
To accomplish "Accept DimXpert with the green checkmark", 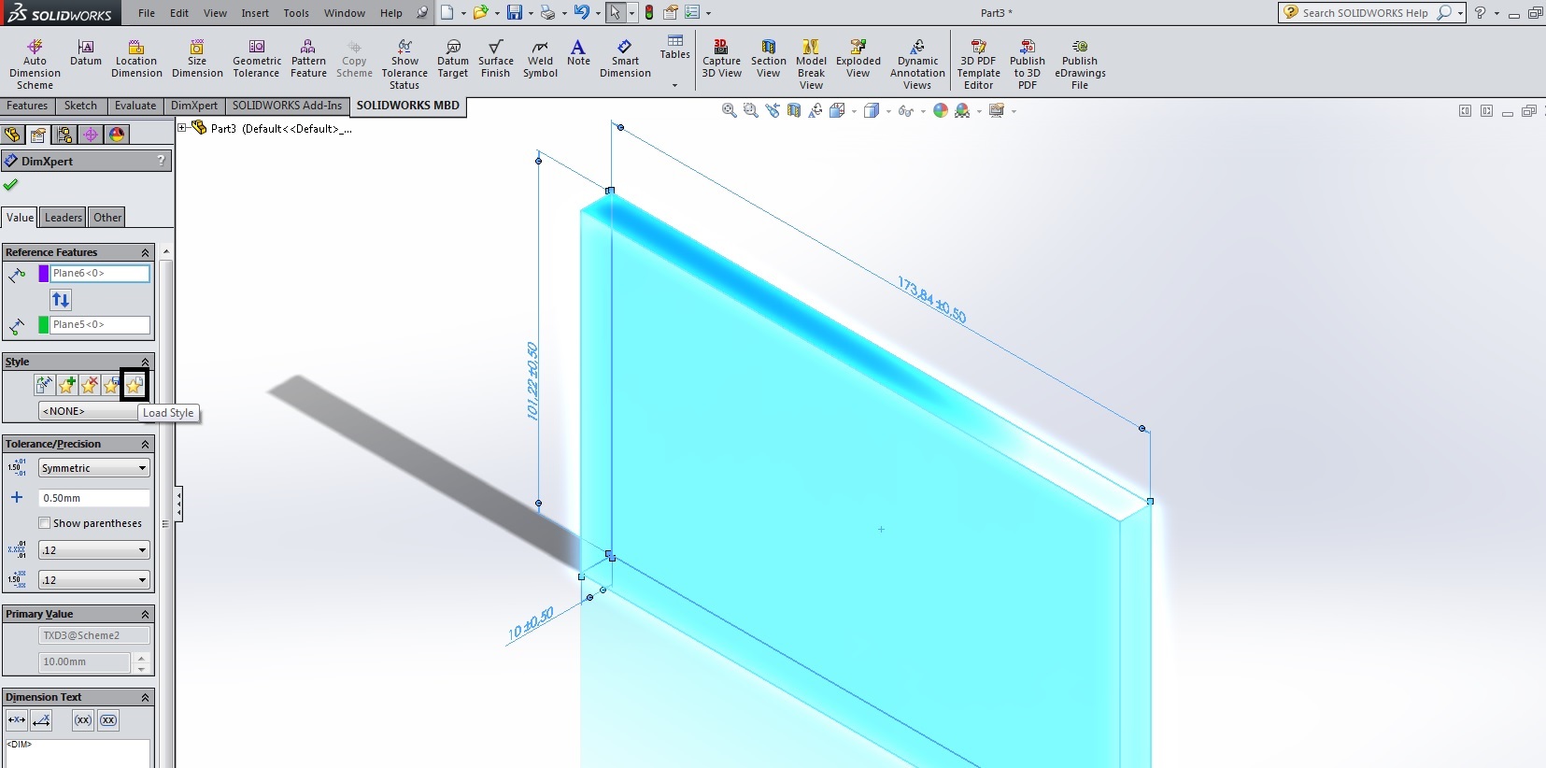I will click(11, 185).
